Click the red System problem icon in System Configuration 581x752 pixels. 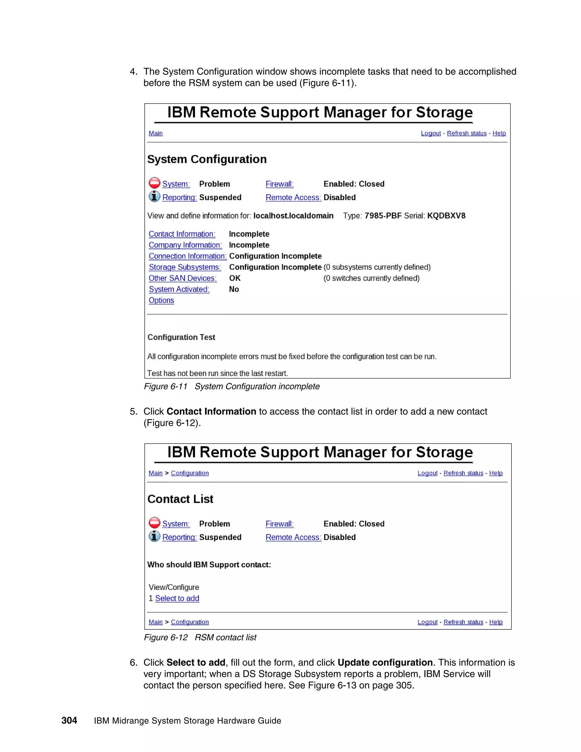[x=155, y=183]
